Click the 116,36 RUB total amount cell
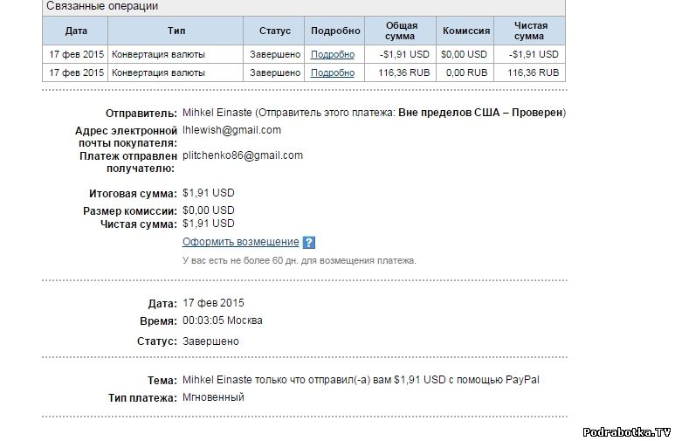The width and height of the screenshot is (675, 441). 404,72
